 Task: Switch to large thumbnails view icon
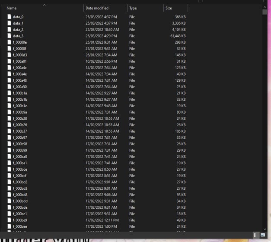pyautogui.click(x=262, y=235)
